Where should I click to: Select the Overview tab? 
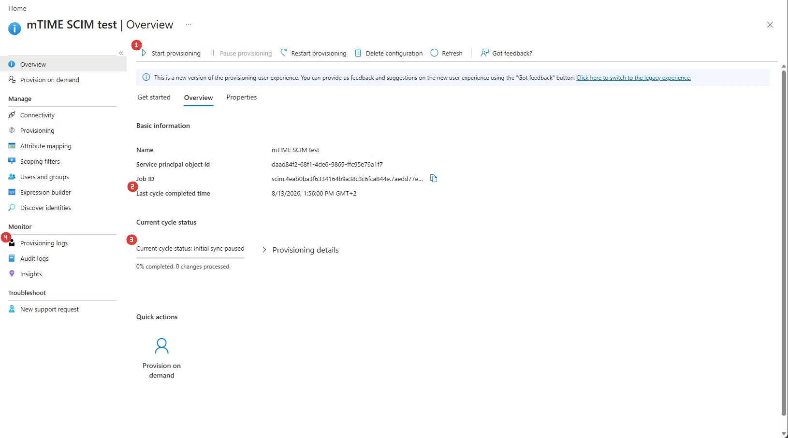coord(198,98)
